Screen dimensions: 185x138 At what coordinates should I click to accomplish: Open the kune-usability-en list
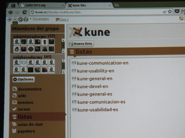point(96,71)
